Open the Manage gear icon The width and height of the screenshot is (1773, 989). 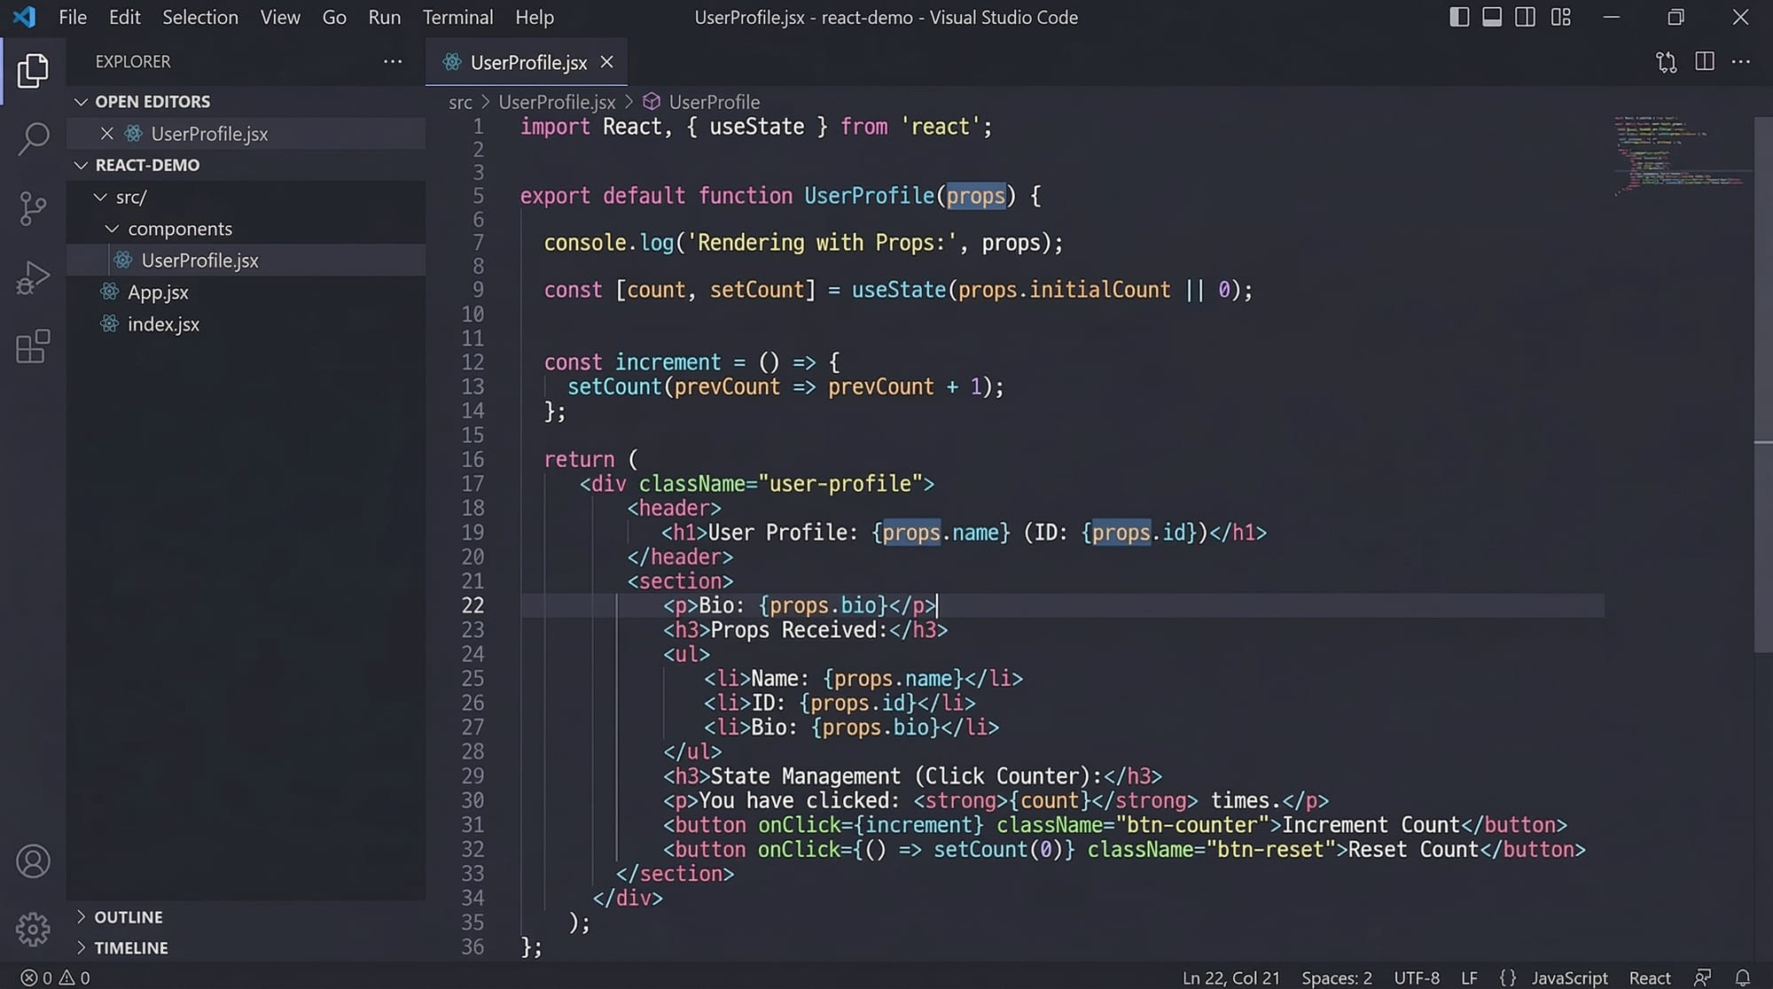tap(33, 929)
